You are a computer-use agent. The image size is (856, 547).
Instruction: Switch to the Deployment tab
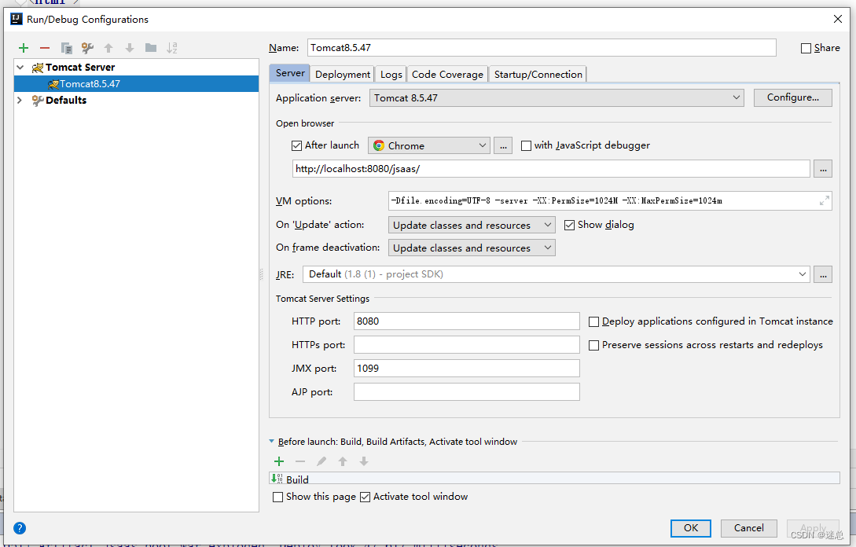pos(342,74)
